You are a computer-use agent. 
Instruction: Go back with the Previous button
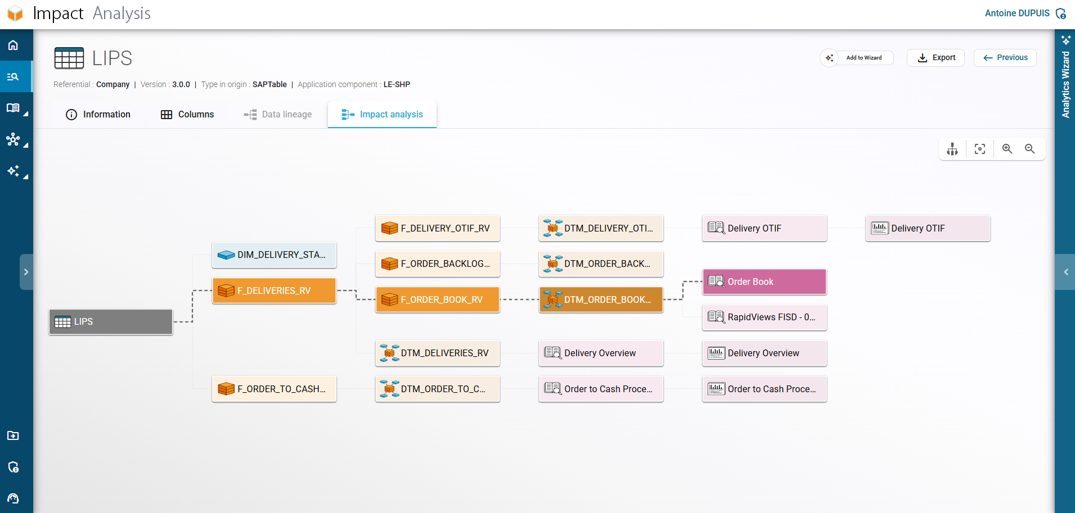click(x=1005, y=58)
